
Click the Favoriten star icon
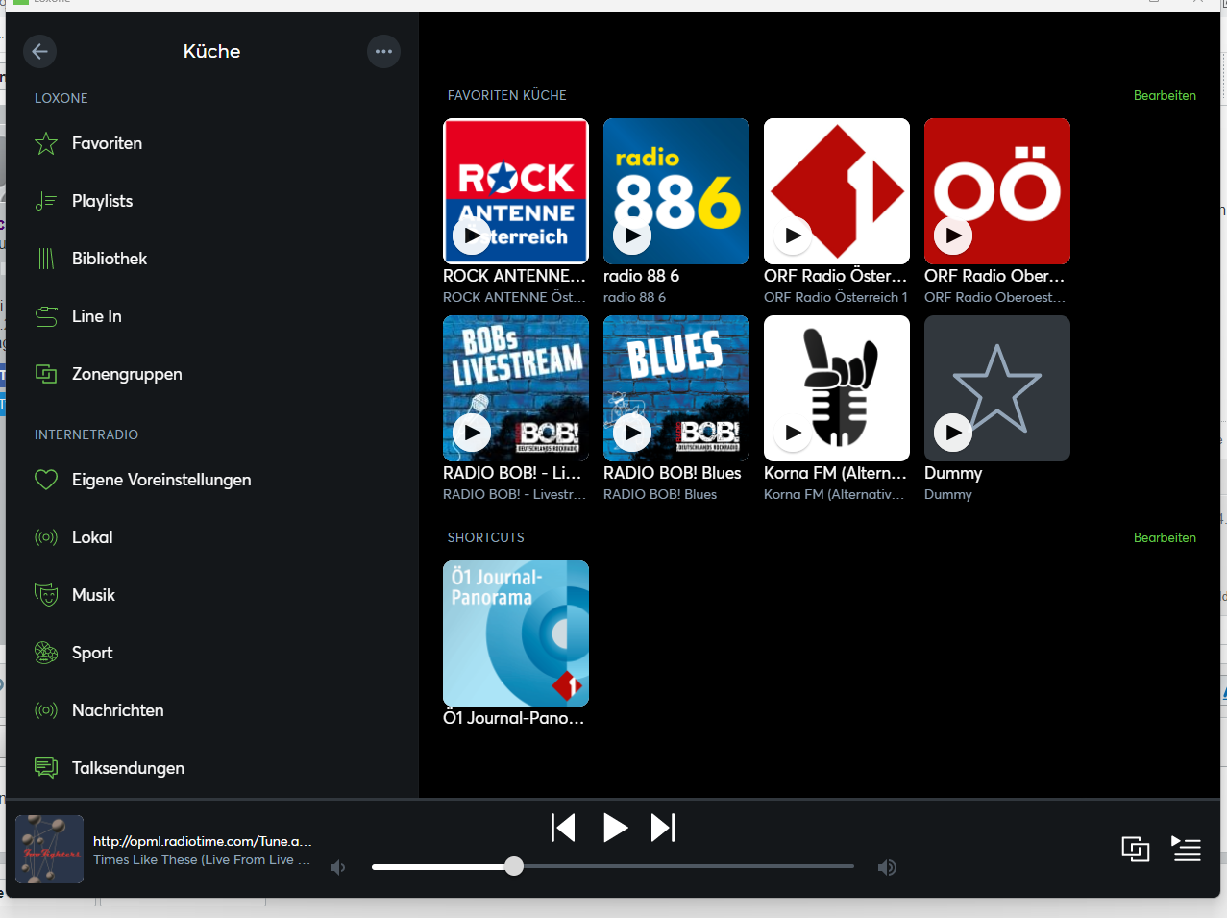pos(46,144)
